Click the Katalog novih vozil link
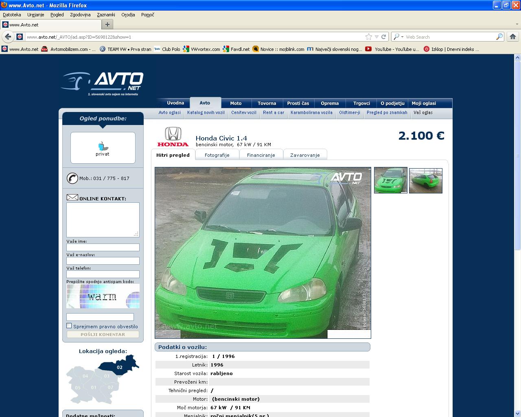521x417 pixels. coord(206,112)
